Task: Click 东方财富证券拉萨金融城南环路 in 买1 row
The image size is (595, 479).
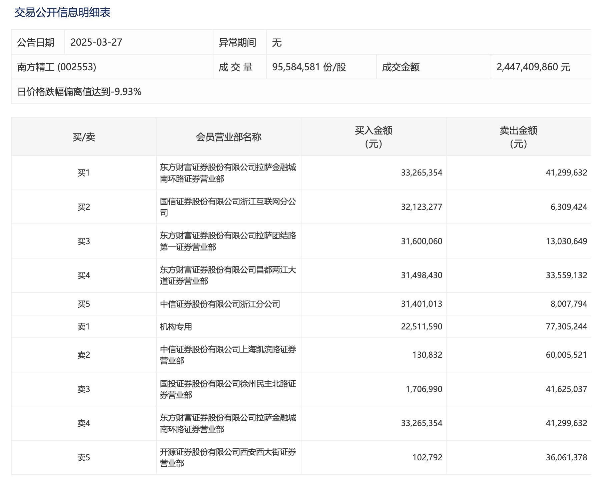Action: 228,173
